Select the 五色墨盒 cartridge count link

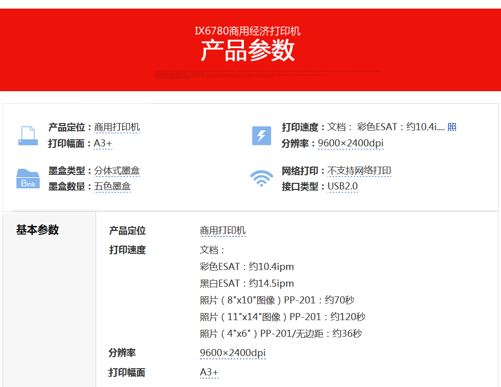click(112, 186)
